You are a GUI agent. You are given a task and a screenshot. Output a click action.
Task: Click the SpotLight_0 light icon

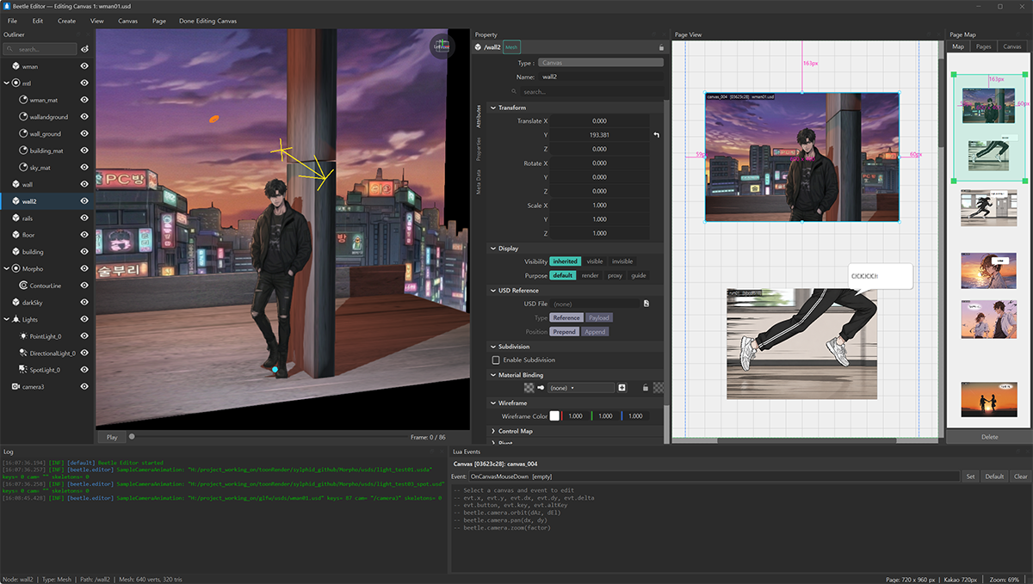tap(23, 370)
